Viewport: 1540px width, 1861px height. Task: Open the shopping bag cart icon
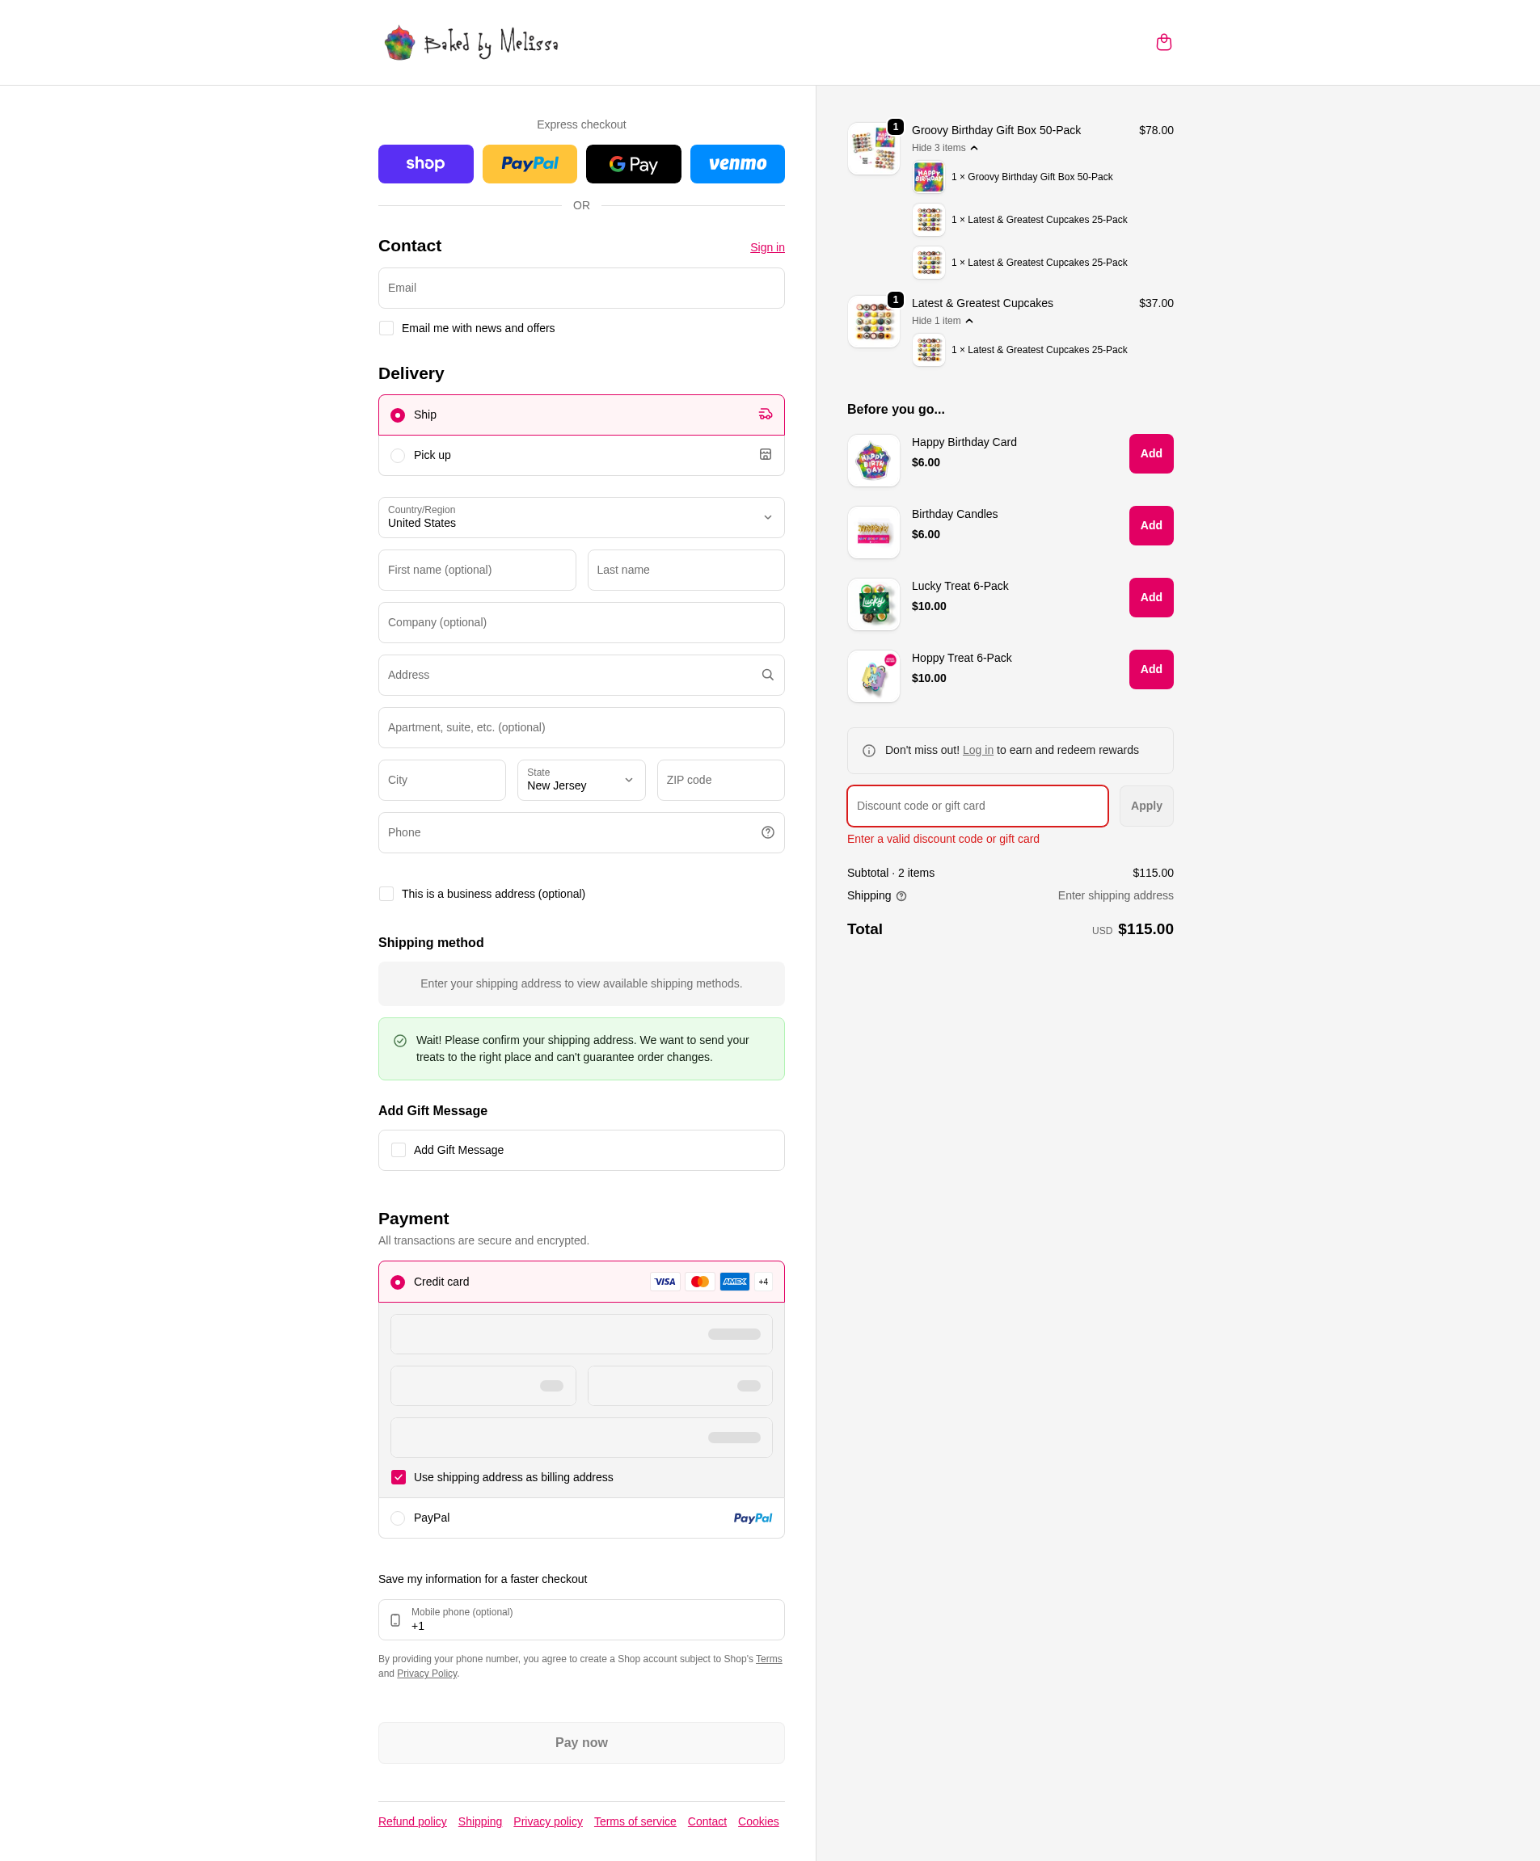click(1163, 43)
